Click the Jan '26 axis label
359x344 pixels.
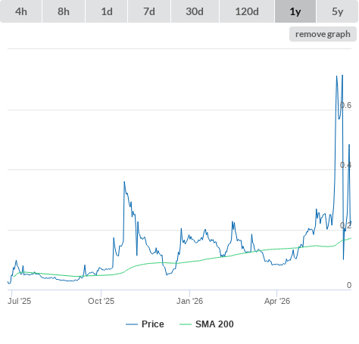coord(189,301)
